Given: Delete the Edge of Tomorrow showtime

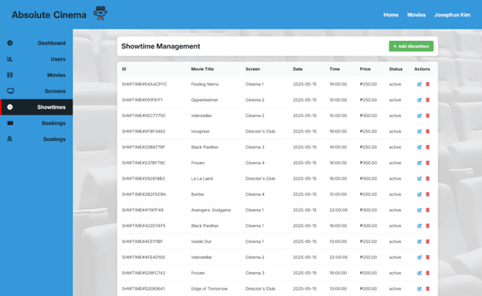Looking at the screenshot, I should pyautogui.click(x=428, y=288).
